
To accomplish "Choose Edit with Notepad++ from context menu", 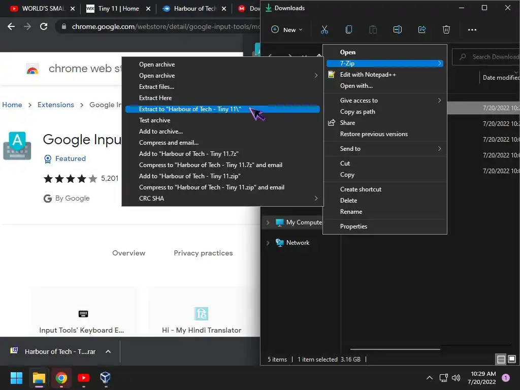I will pyautogui.click(x=385, y=75).
